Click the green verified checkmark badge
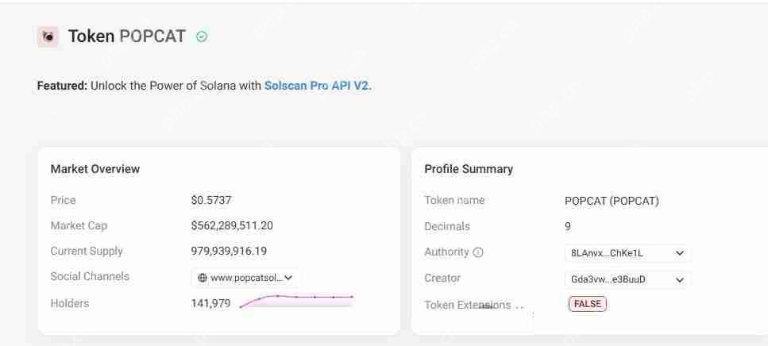 [x=202, y=37]
